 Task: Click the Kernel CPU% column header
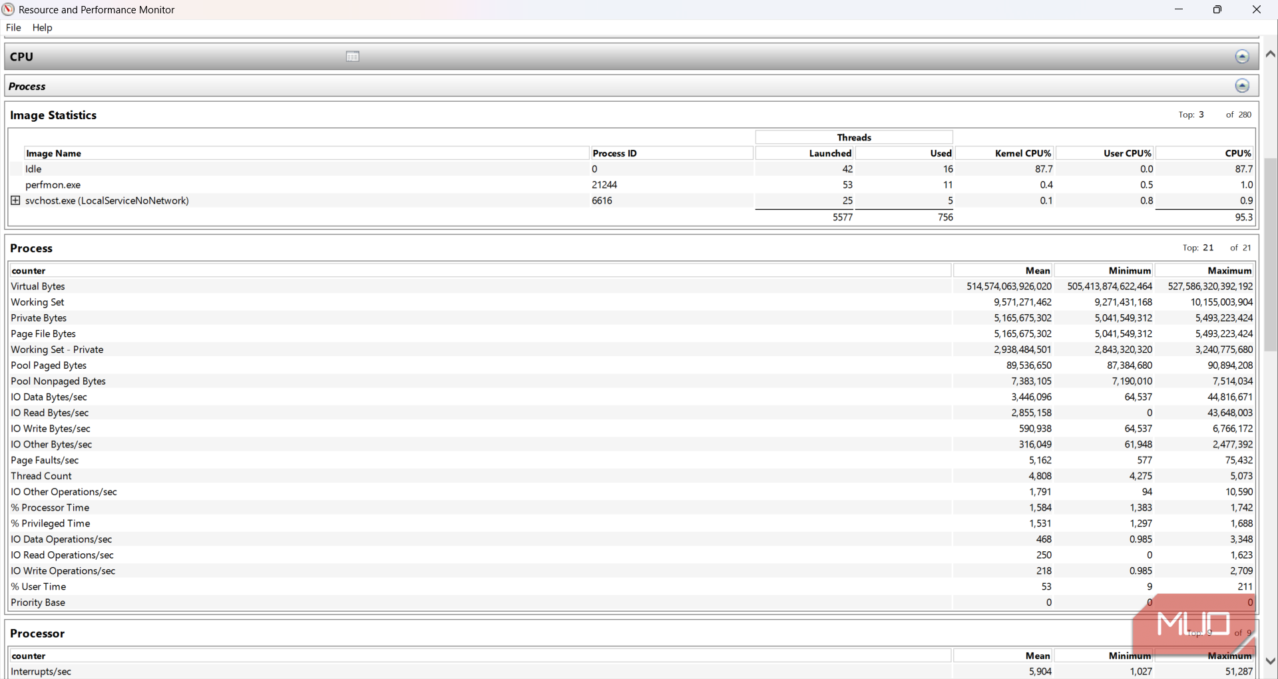coord(1004,153)
